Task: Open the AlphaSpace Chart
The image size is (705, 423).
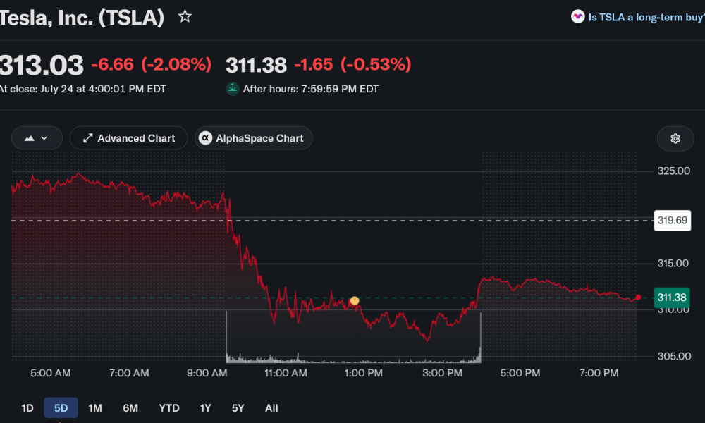Action: [x=253, y=138]
